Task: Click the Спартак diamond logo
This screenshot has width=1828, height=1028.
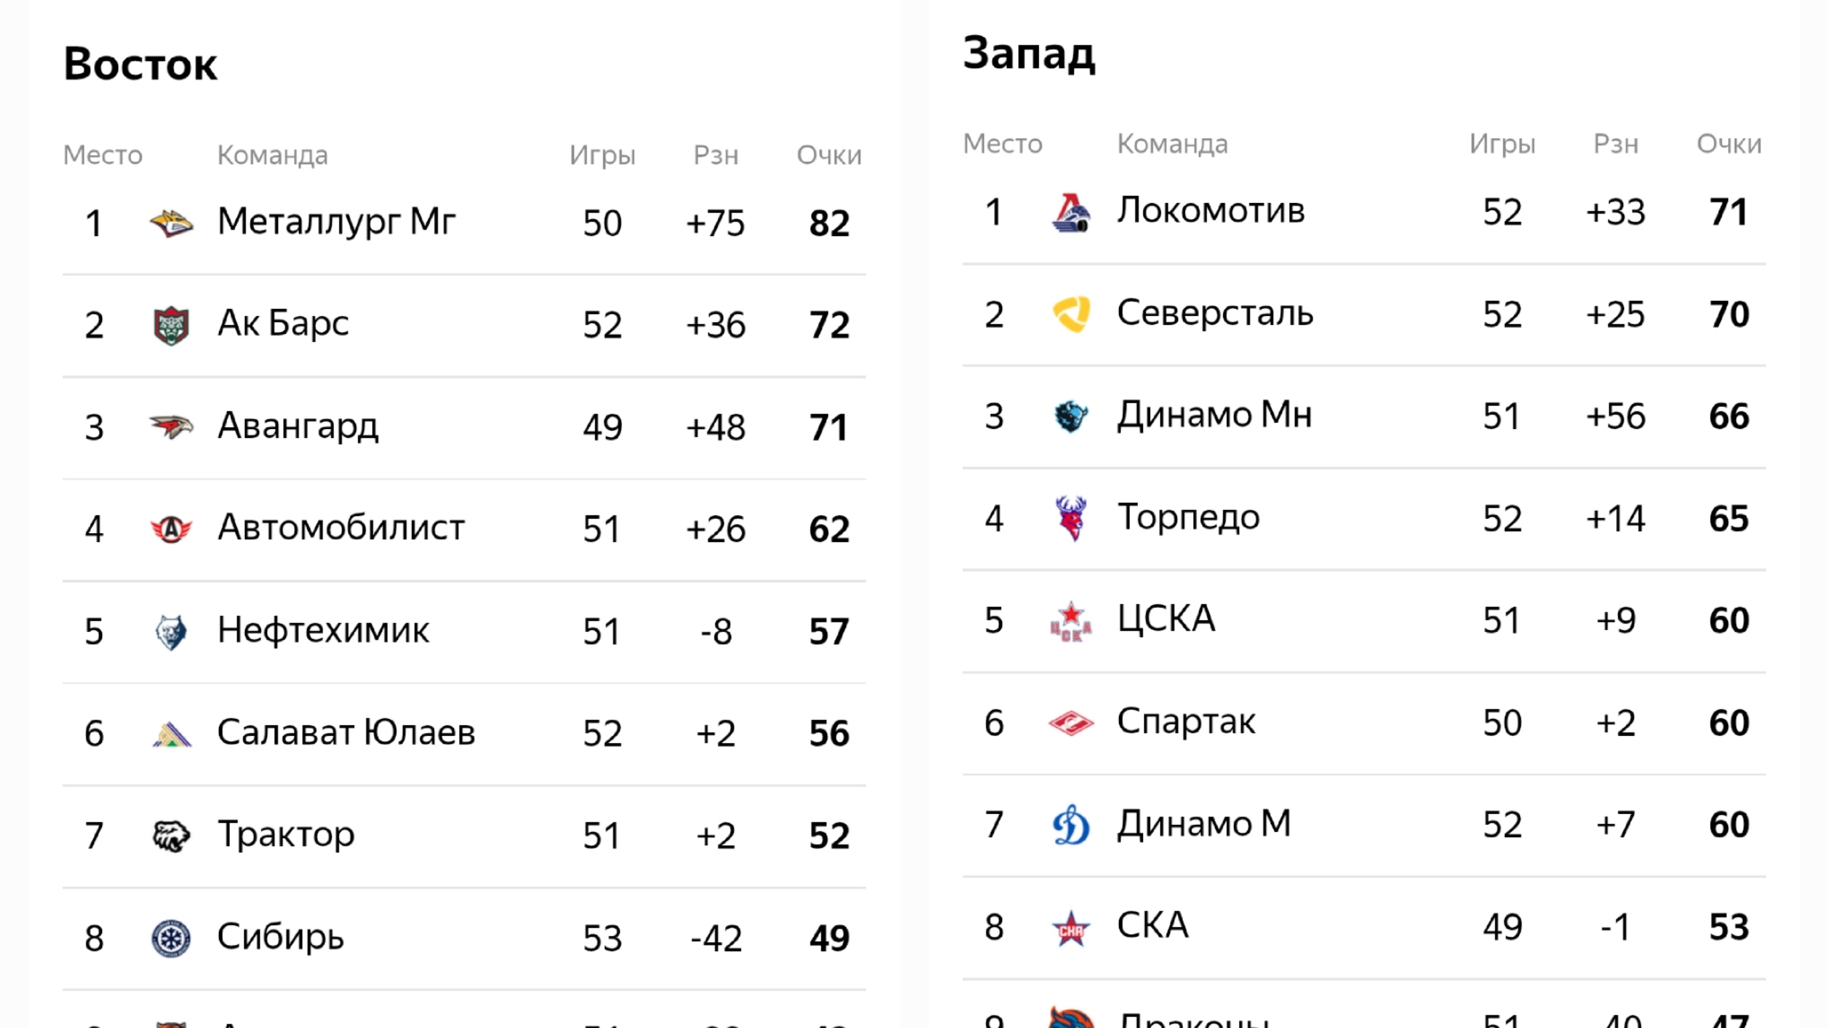Action: coord(1071,723)
